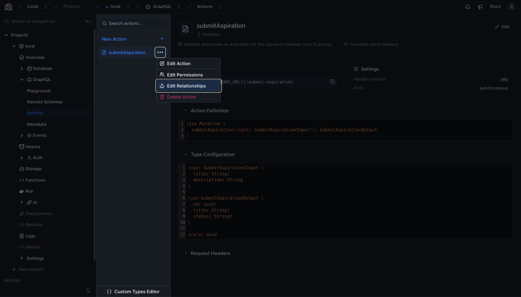Click the GraphQL icon in sidebar
The image size is (521, 297).
tap(29, 80)
